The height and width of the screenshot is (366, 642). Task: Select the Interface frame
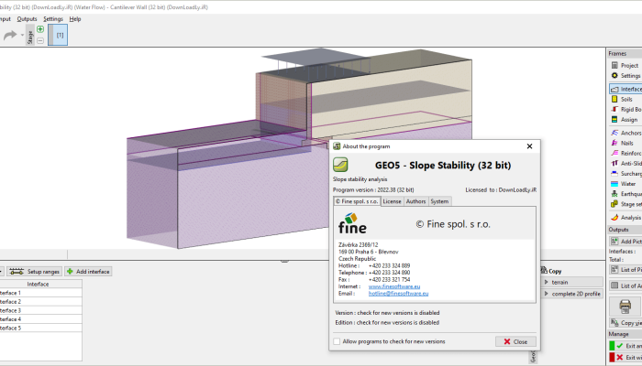[625, 89]
